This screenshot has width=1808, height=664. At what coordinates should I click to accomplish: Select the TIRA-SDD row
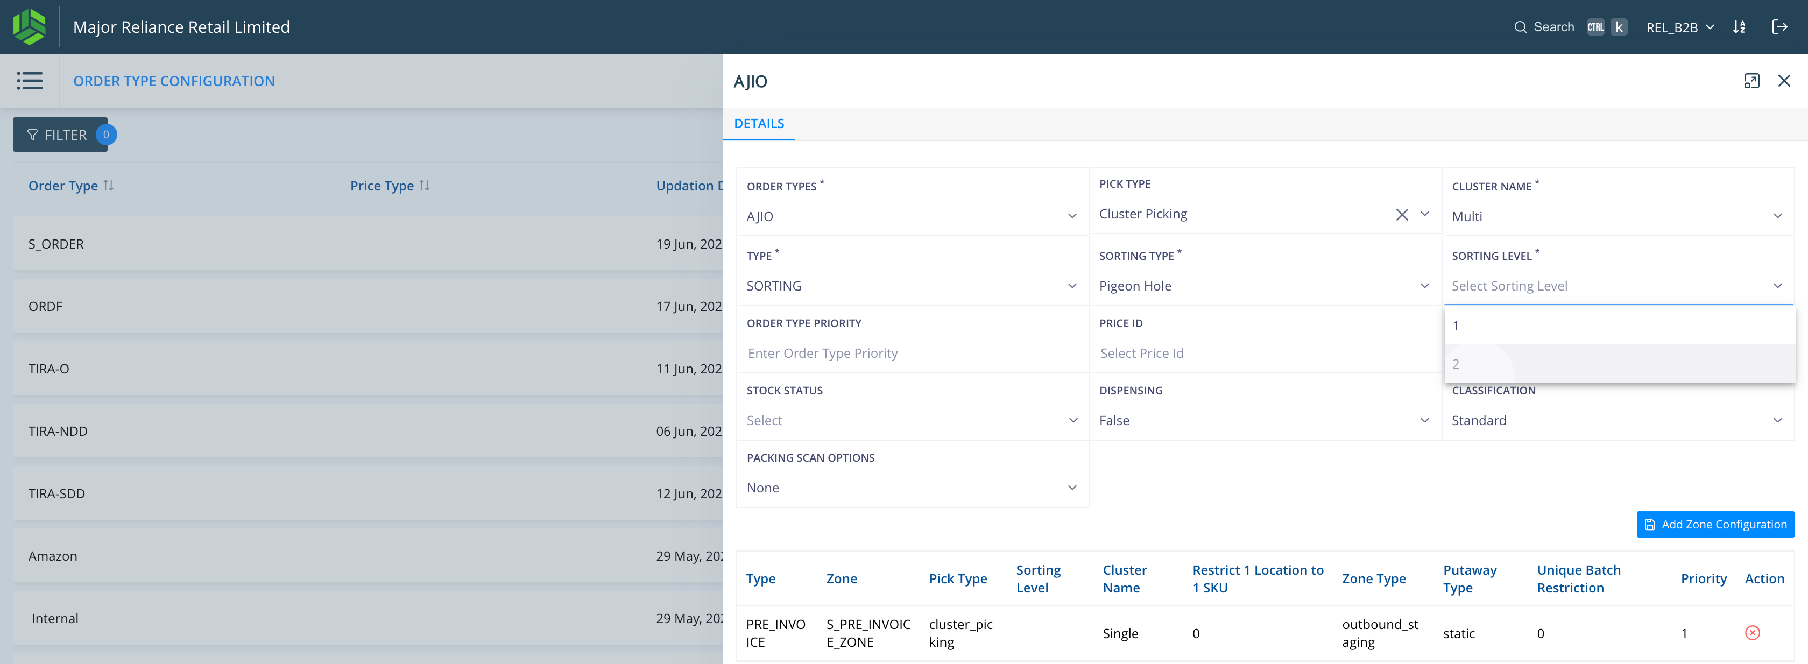tap(368, 493)
